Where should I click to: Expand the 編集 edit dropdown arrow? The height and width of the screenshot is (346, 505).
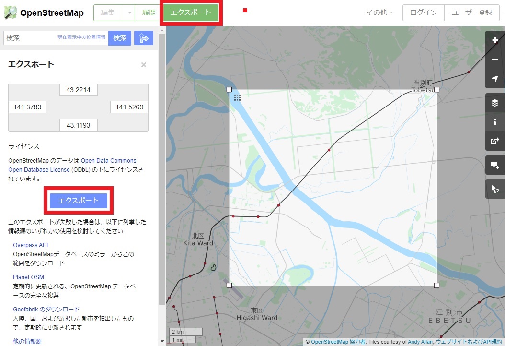click(x=129, y=13)
